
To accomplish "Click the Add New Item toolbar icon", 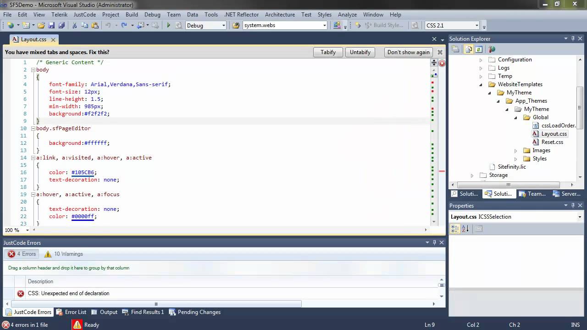I will pos(26,26).
